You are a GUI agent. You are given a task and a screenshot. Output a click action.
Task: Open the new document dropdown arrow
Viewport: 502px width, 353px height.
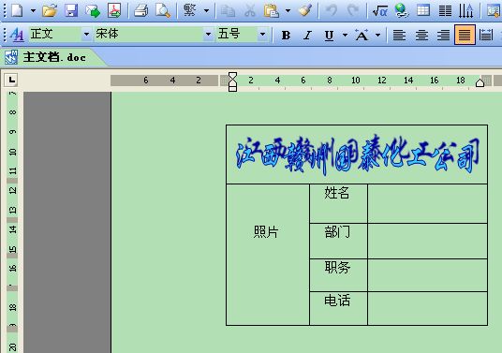(33, 10)
